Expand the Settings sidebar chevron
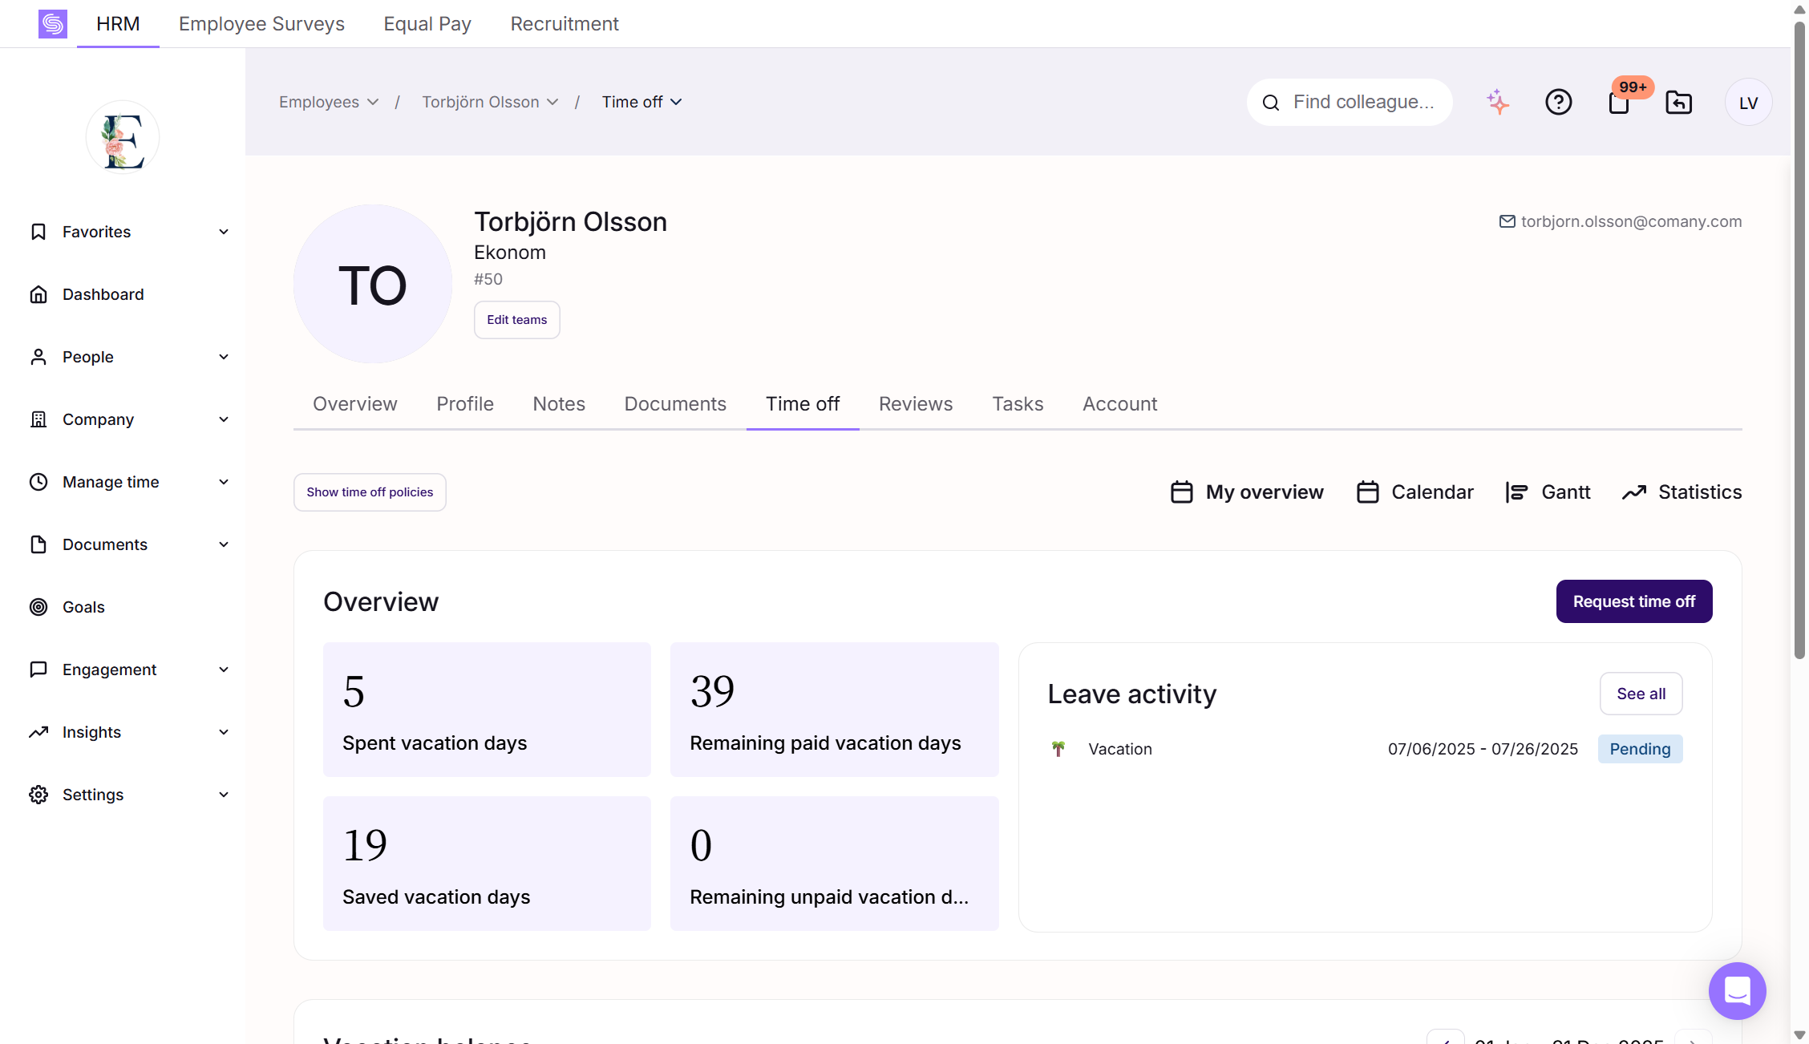 224,795
